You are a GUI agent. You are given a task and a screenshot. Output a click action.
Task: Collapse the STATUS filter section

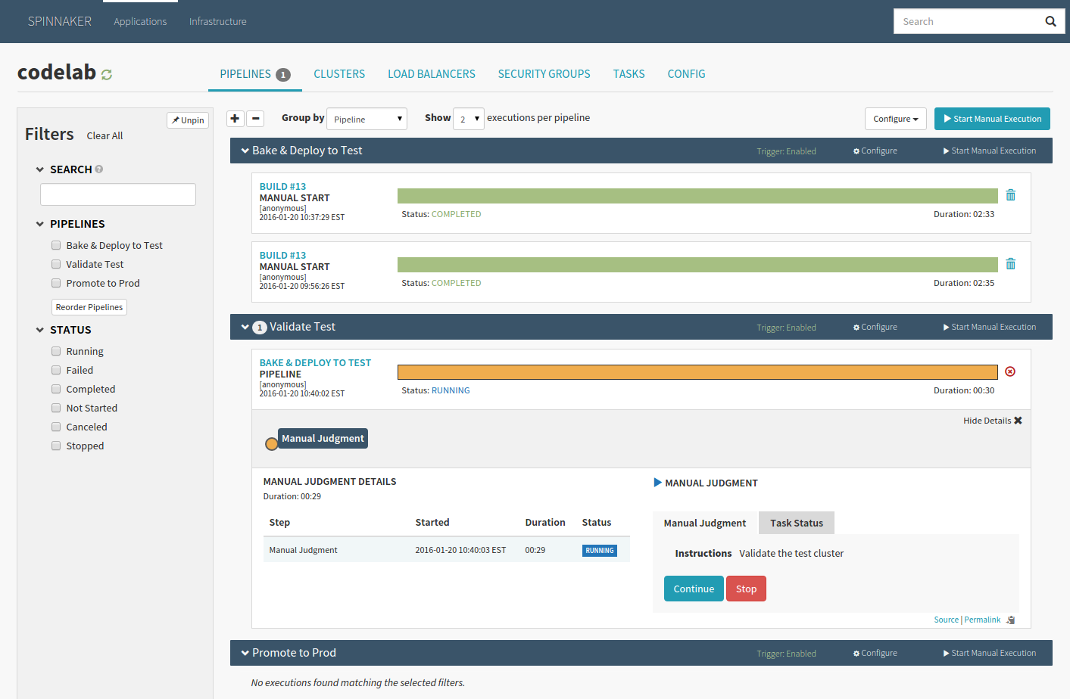[x=40, y=330]
